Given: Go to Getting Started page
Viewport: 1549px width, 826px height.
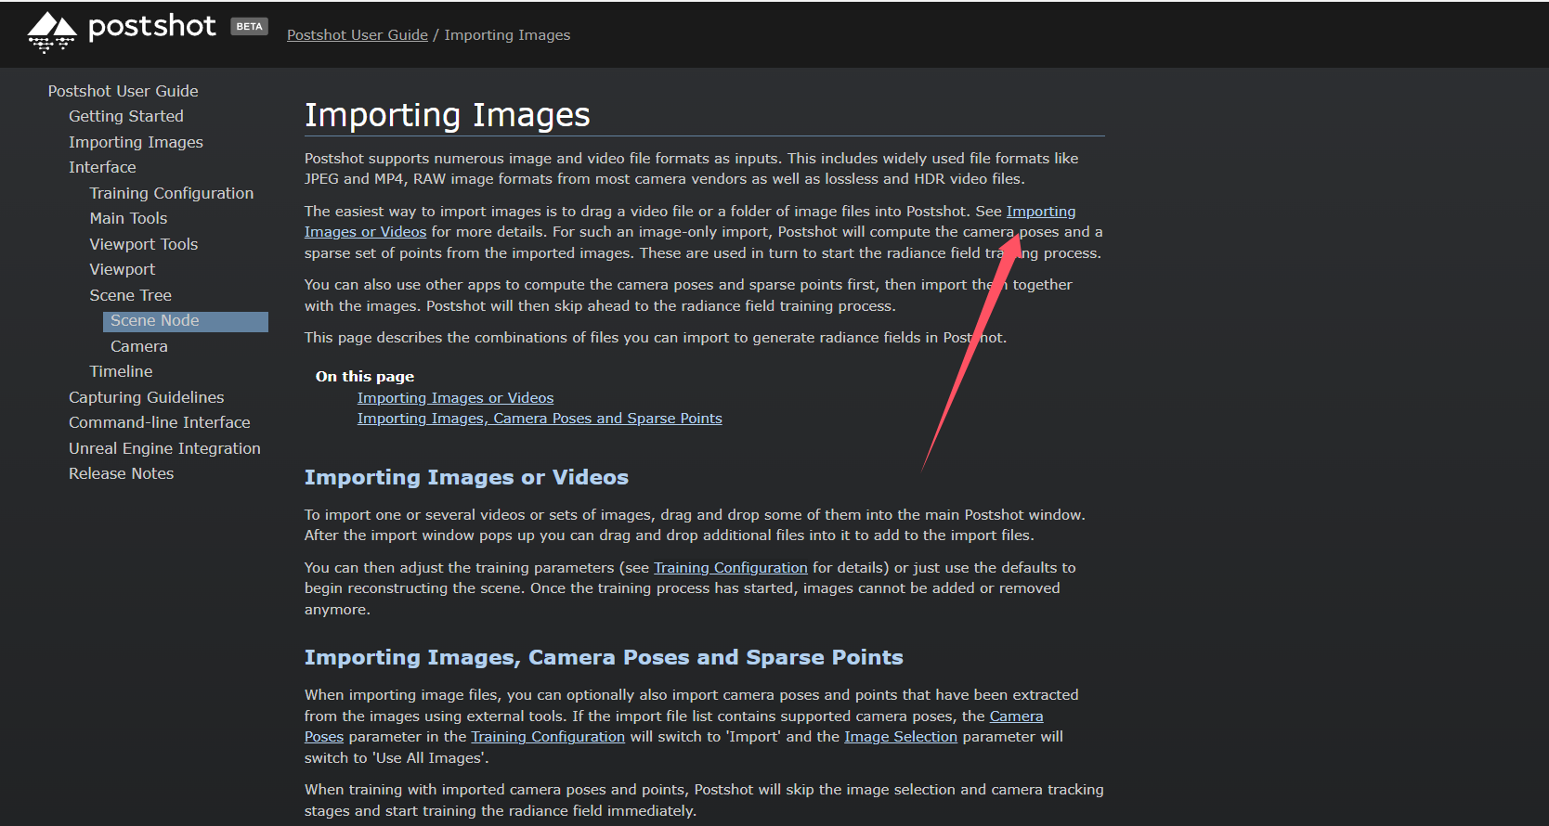Looking at the screenshot, I should [126, 116].
